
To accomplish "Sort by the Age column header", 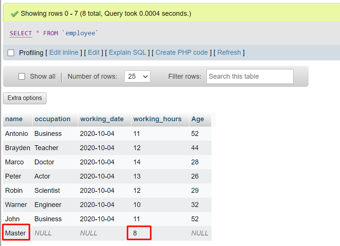I will 197,119.
